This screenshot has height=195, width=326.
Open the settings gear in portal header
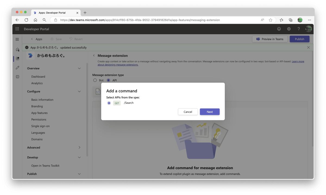click(289, 29)
